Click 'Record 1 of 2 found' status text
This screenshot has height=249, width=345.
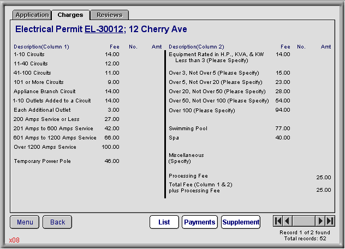click(x=305, y=232)
